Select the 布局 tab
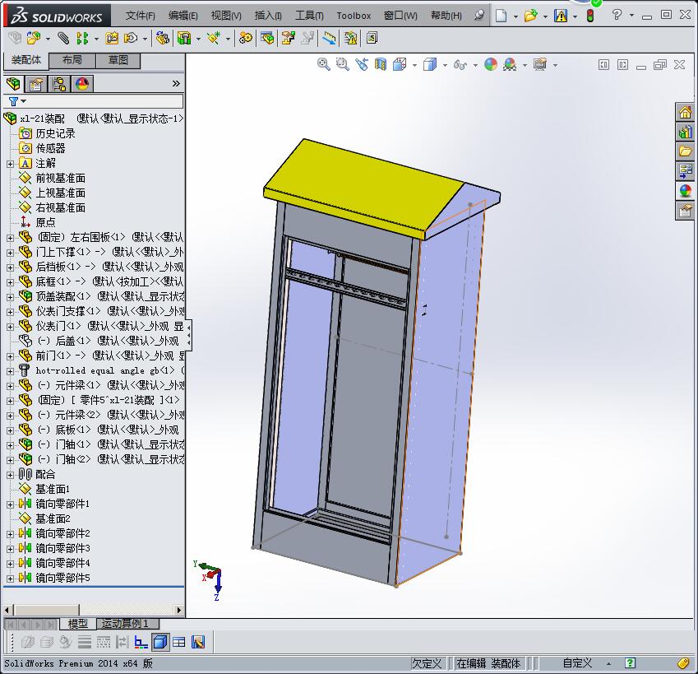The width and height of the screenshot is (698, 674). (x=72, y=60)
